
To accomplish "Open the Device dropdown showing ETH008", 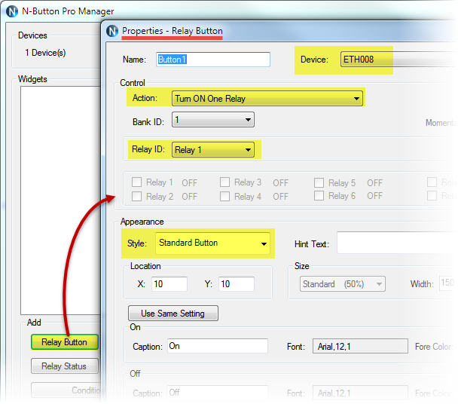I will click(398, 60).
